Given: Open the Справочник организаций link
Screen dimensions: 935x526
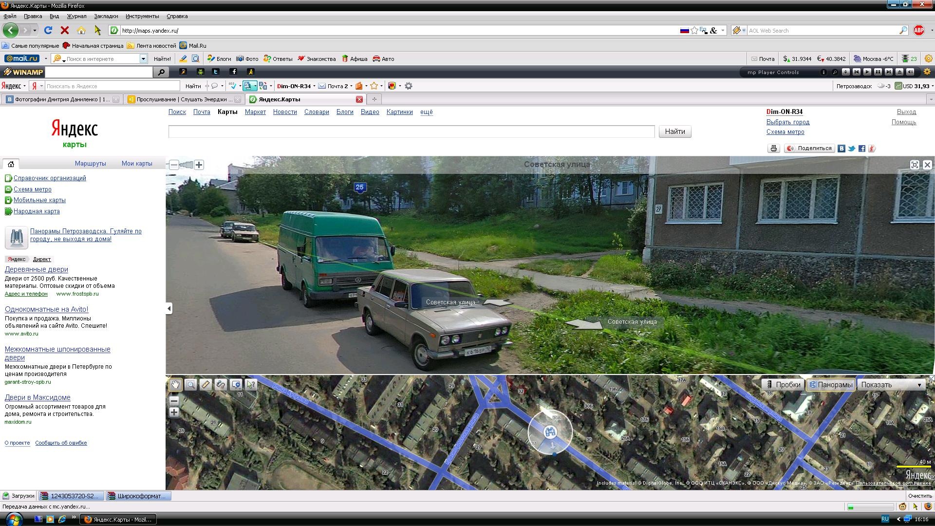Looking at the screenshot, I should coord(50,178).
